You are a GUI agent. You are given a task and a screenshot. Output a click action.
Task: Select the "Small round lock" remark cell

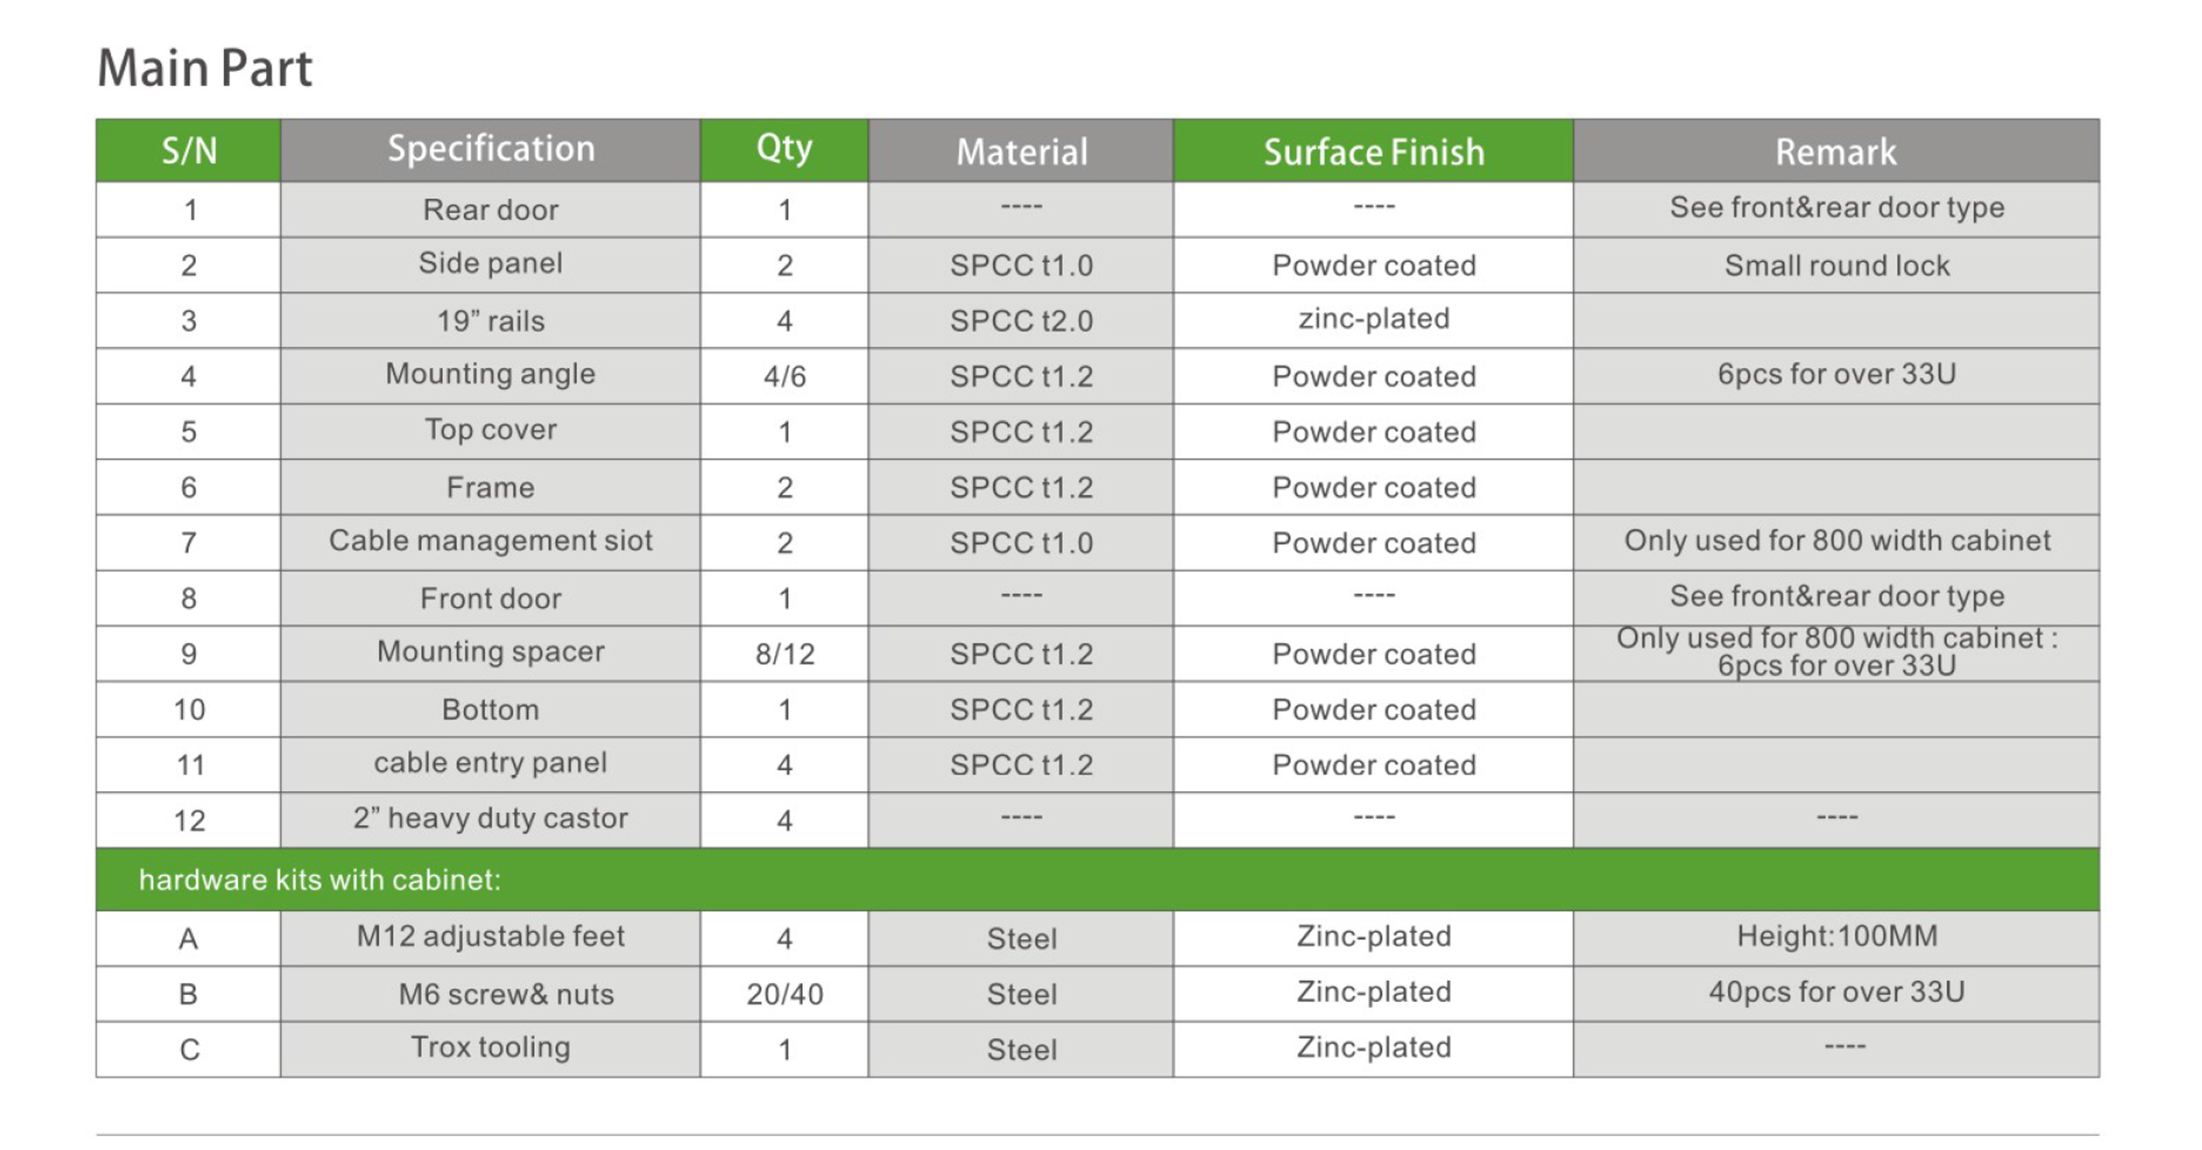[x=1836, y=265]
